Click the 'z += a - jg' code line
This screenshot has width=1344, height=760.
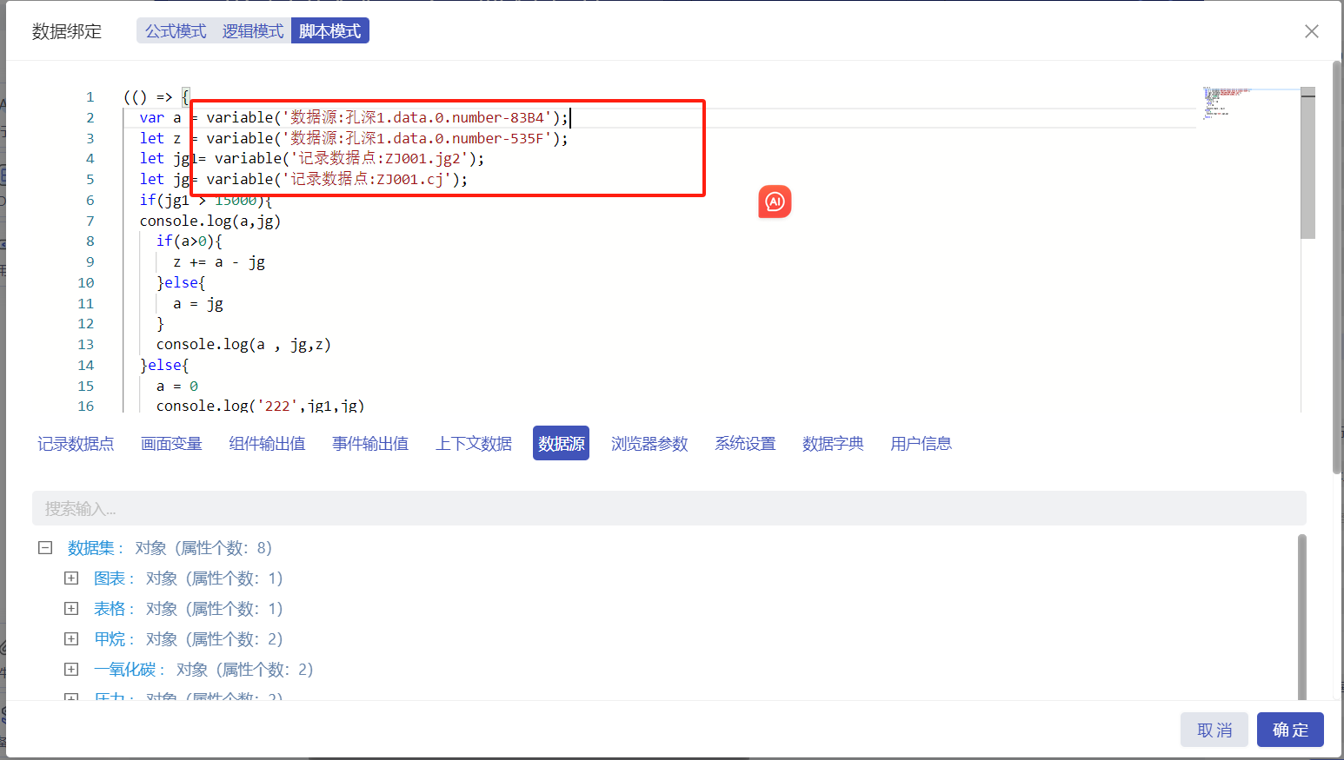[x=219, y=262]
